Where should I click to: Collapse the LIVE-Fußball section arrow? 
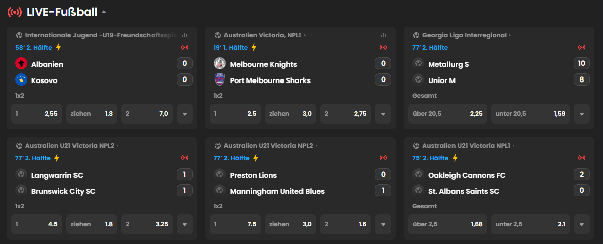tap(104, 12)
